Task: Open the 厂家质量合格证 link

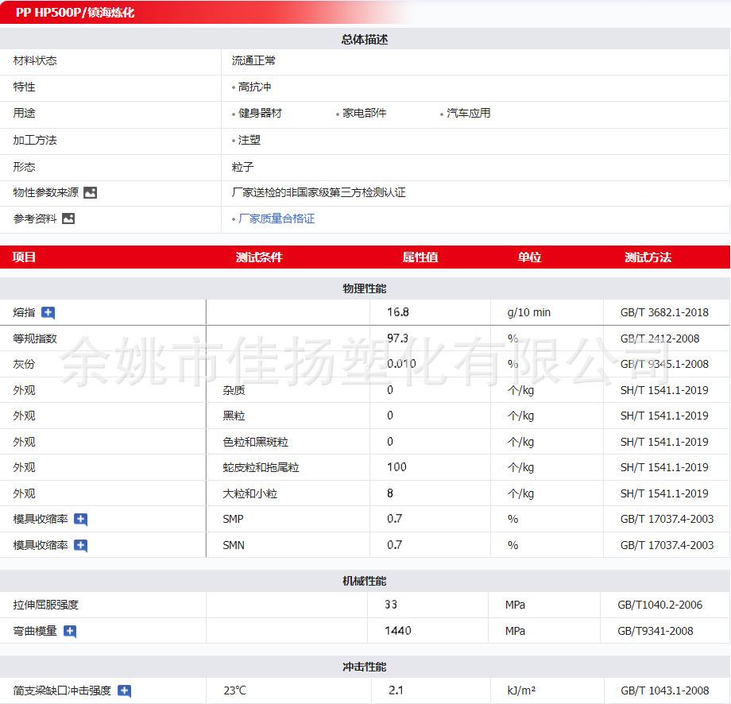Action: pyautogui.click(x=277, y=219)
